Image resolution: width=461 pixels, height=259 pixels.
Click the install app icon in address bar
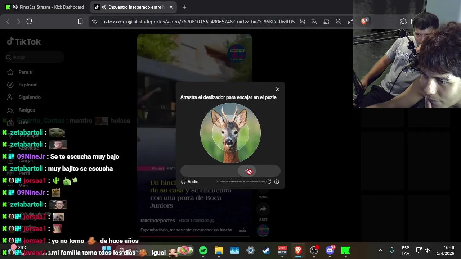point(326,22)
